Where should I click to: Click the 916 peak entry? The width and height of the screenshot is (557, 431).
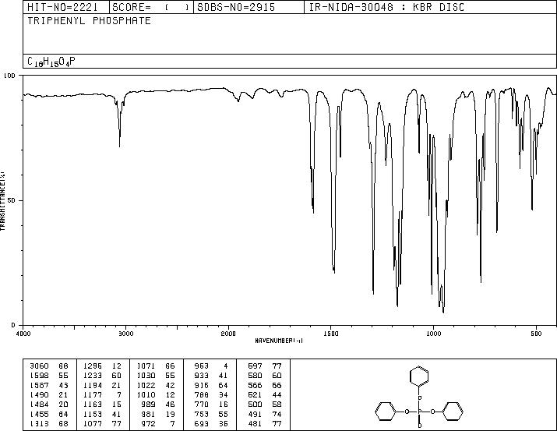click(x=211, y=385)
